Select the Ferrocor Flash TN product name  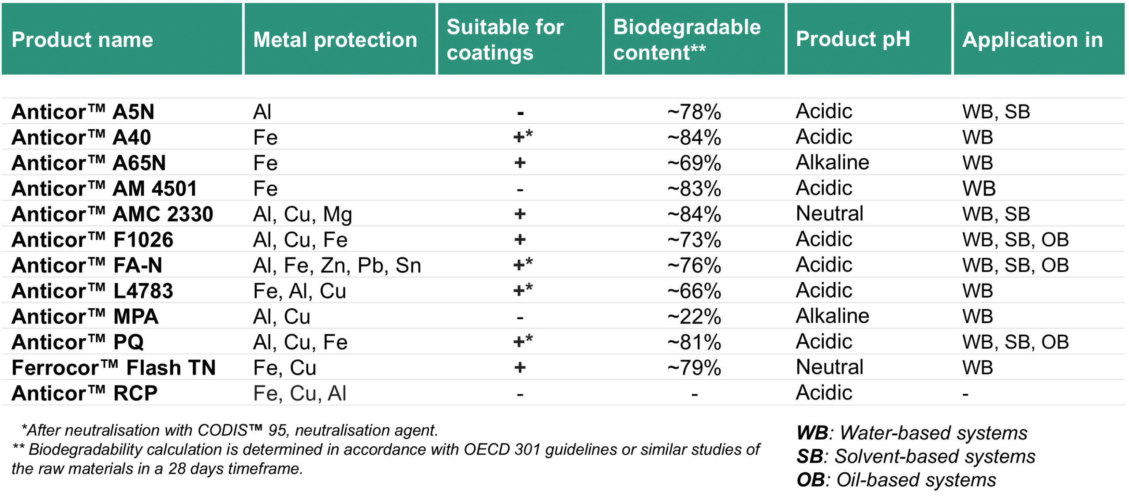(x=114, y=367)
